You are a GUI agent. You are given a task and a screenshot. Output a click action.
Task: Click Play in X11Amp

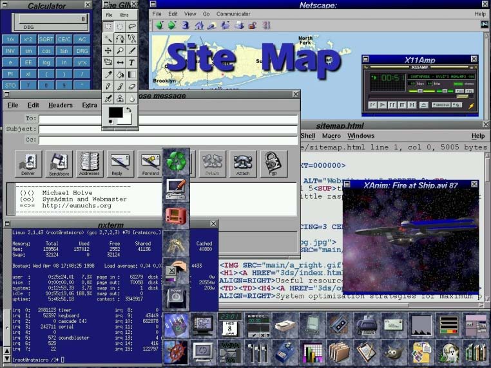point(382,105)
